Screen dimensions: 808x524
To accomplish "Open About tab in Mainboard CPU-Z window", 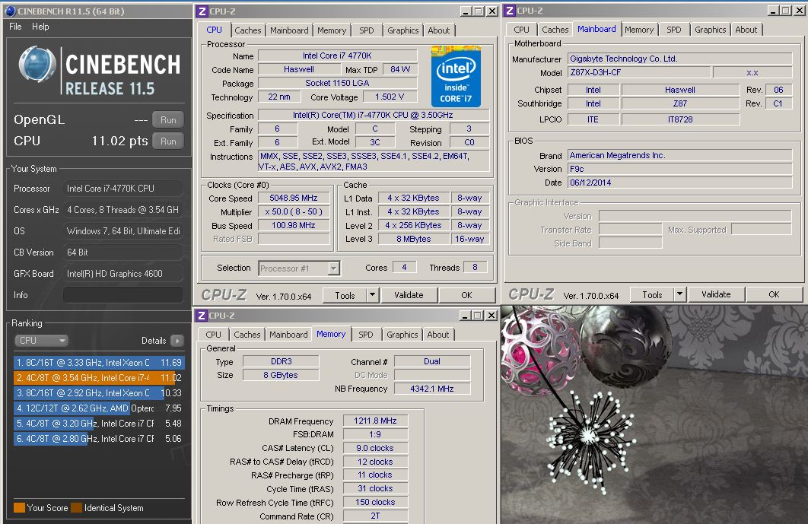I will pos(746,30).
